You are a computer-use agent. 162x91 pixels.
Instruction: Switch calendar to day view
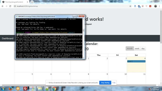[143, 49]
